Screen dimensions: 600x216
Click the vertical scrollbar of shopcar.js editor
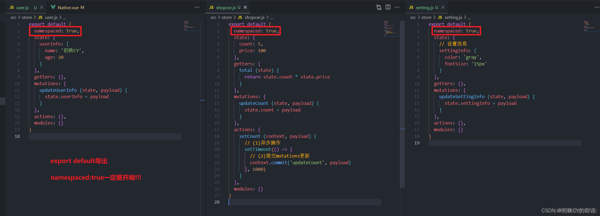point(402,104)
